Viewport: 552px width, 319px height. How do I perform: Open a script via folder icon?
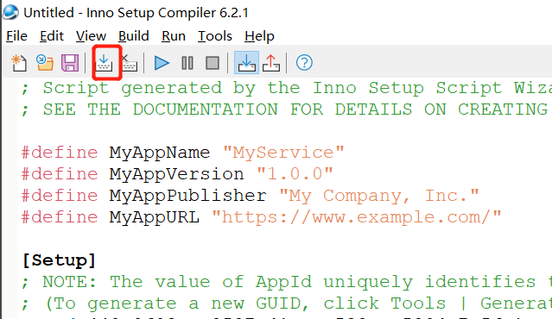coord(45,63)
